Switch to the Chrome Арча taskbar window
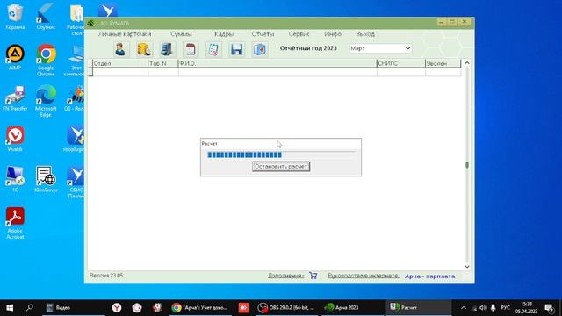This screenshot has height=316, width=562. [199, 308]
